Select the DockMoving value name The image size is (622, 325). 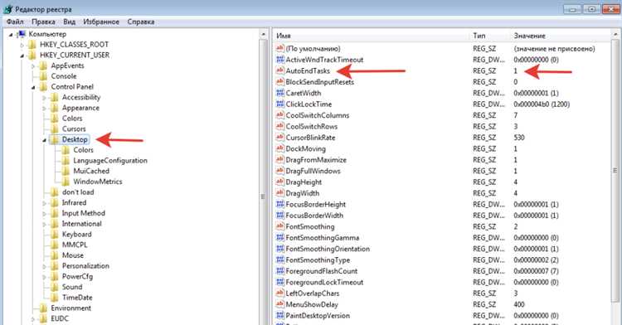pyautogui.click(x=306, y=148)
